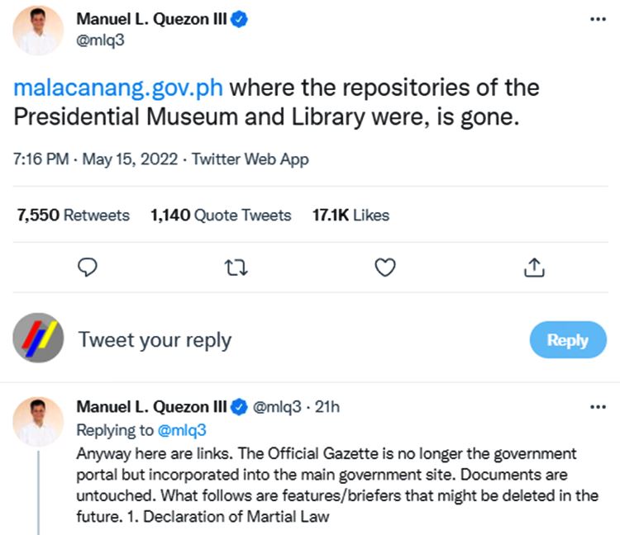View the 7,550 Retweets list

(74, 215)
